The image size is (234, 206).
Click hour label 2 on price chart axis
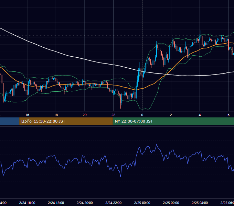(171, 115)
